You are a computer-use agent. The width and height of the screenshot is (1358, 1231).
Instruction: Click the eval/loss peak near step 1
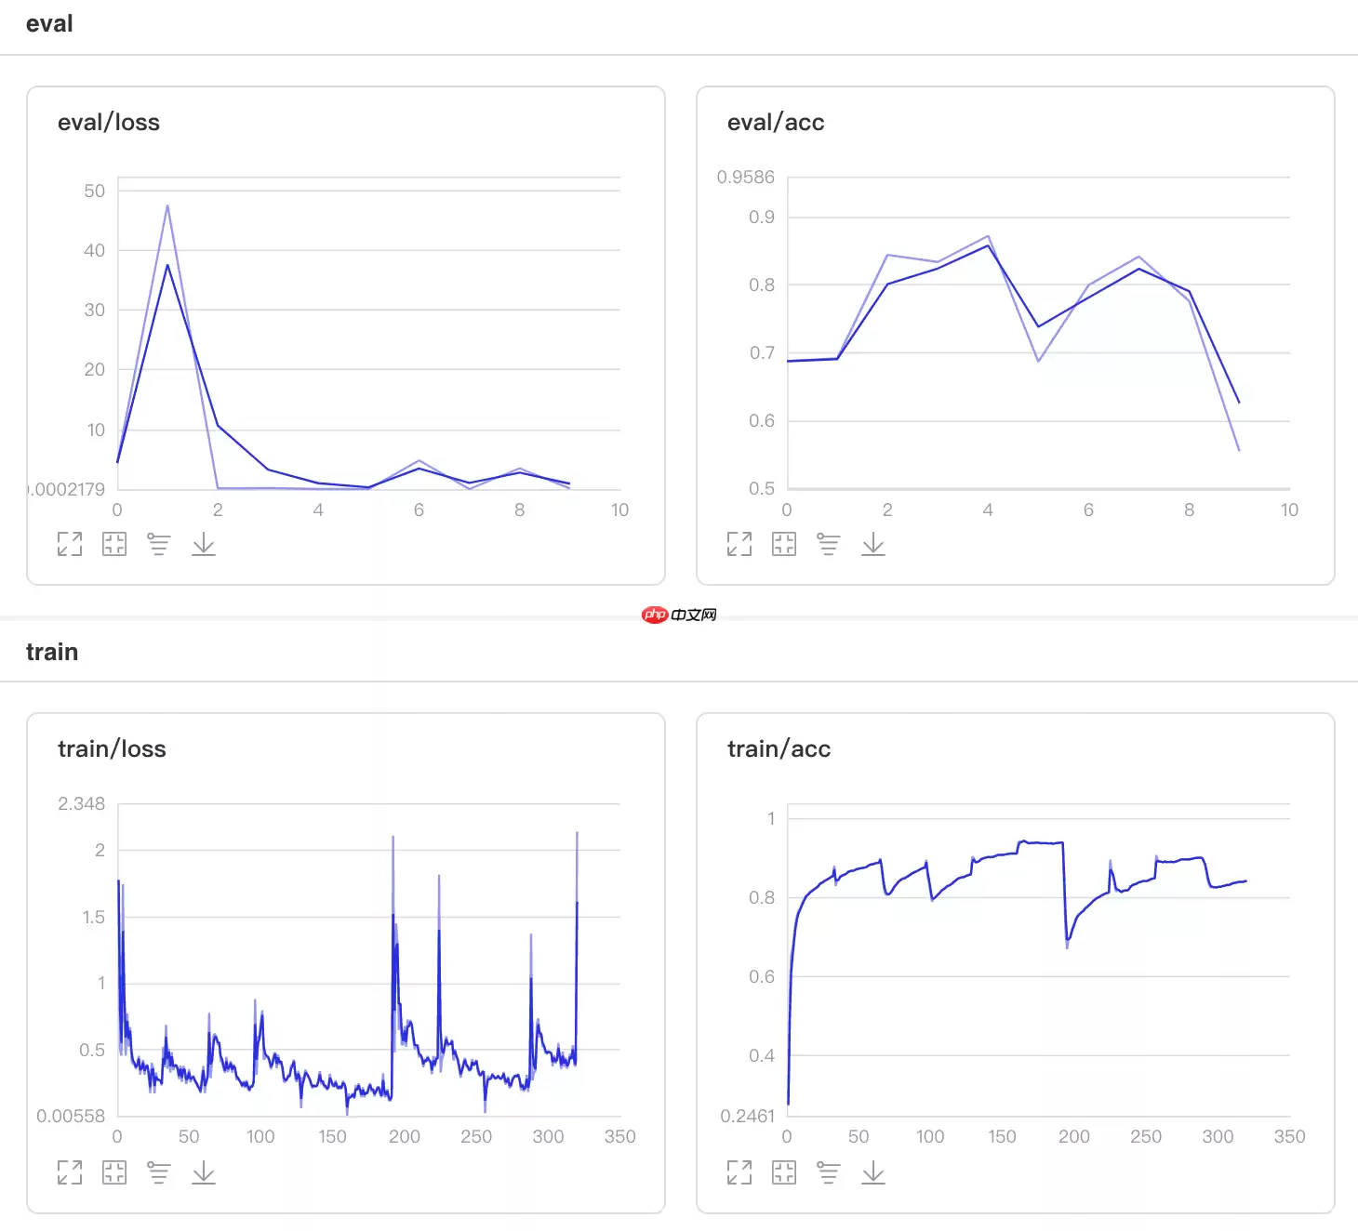(x=167, y=206)
